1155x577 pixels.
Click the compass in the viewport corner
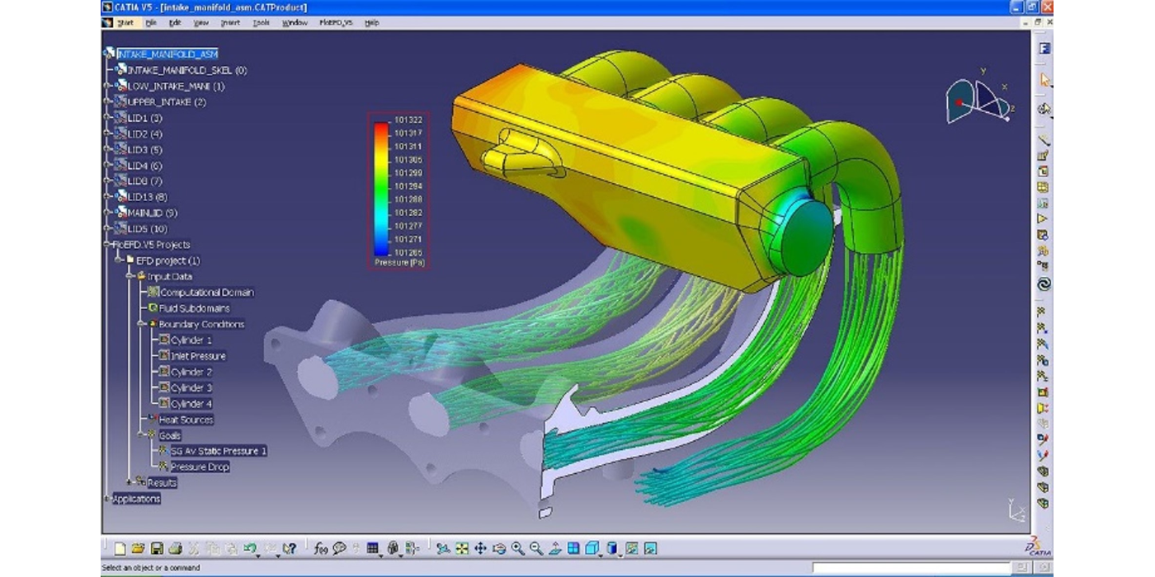[x=980, y=97]
